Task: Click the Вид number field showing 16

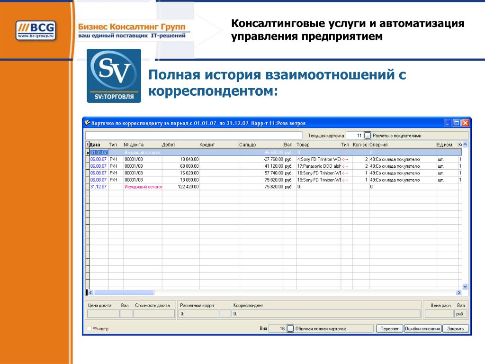Action: click(x=278, y=328)
